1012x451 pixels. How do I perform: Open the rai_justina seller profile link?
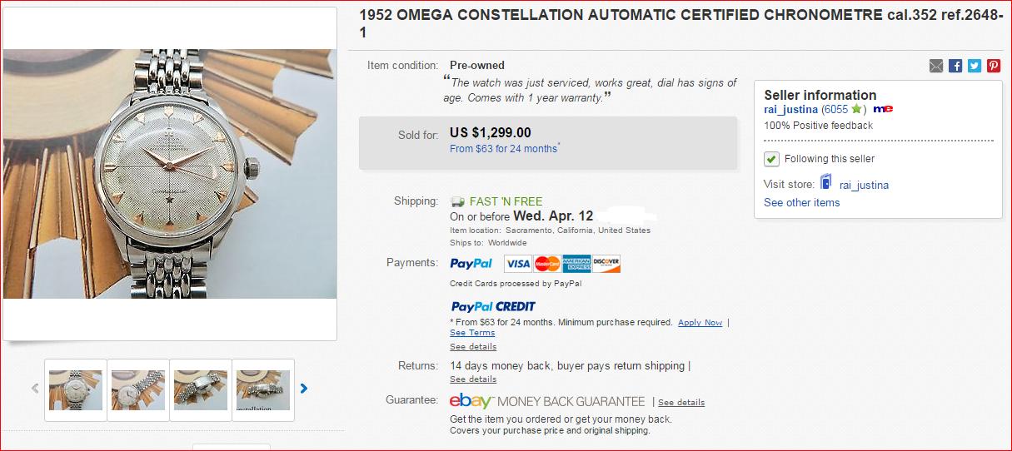pyautogui.click(x=790, y=109)
